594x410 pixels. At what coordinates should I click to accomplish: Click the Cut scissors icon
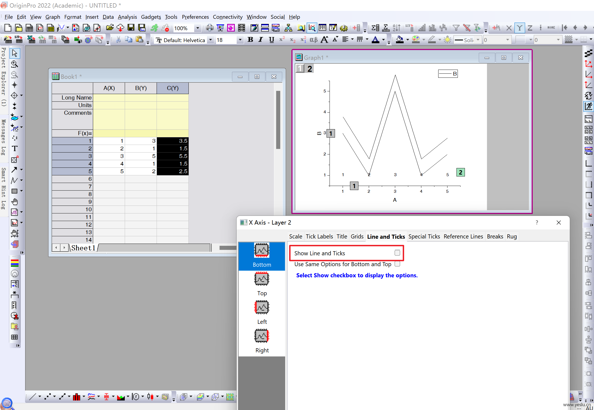click(118, 40)
